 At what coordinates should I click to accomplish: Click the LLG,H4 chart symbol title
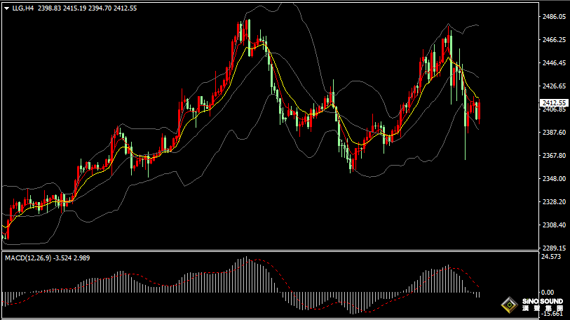[x=22, y=8]
